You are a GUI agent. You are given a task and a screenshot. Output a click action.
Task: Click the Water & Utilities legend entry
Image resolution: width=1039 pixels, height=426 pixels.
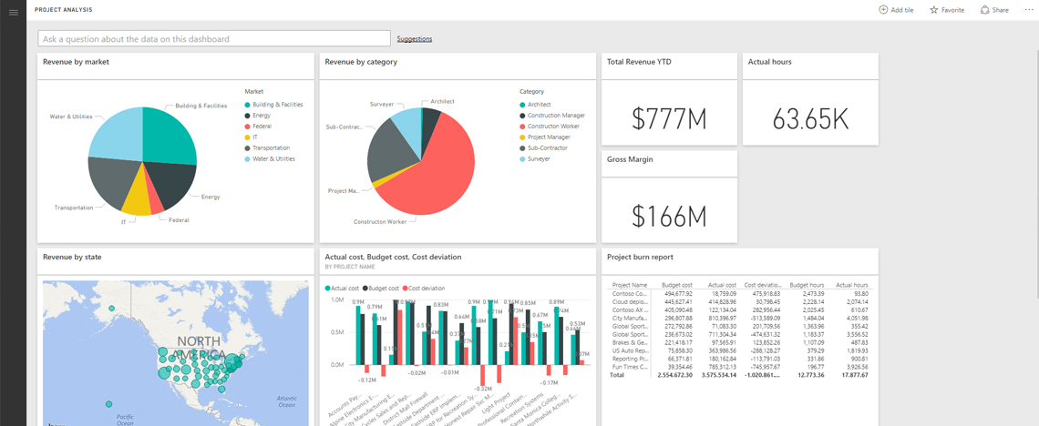pos(270,158)
